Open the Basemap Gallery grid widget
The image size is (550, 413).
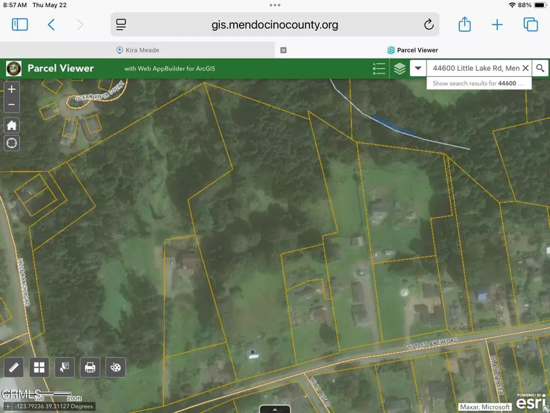point(39,367)
